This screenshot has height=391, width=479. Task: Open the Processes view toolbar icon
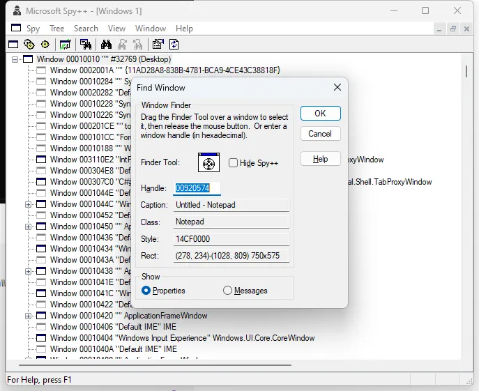tap(29, 45)
